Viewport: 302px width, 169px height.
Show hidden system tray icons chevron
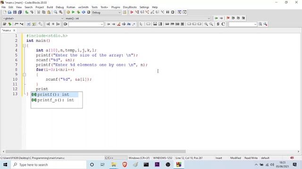coord(256,165)
